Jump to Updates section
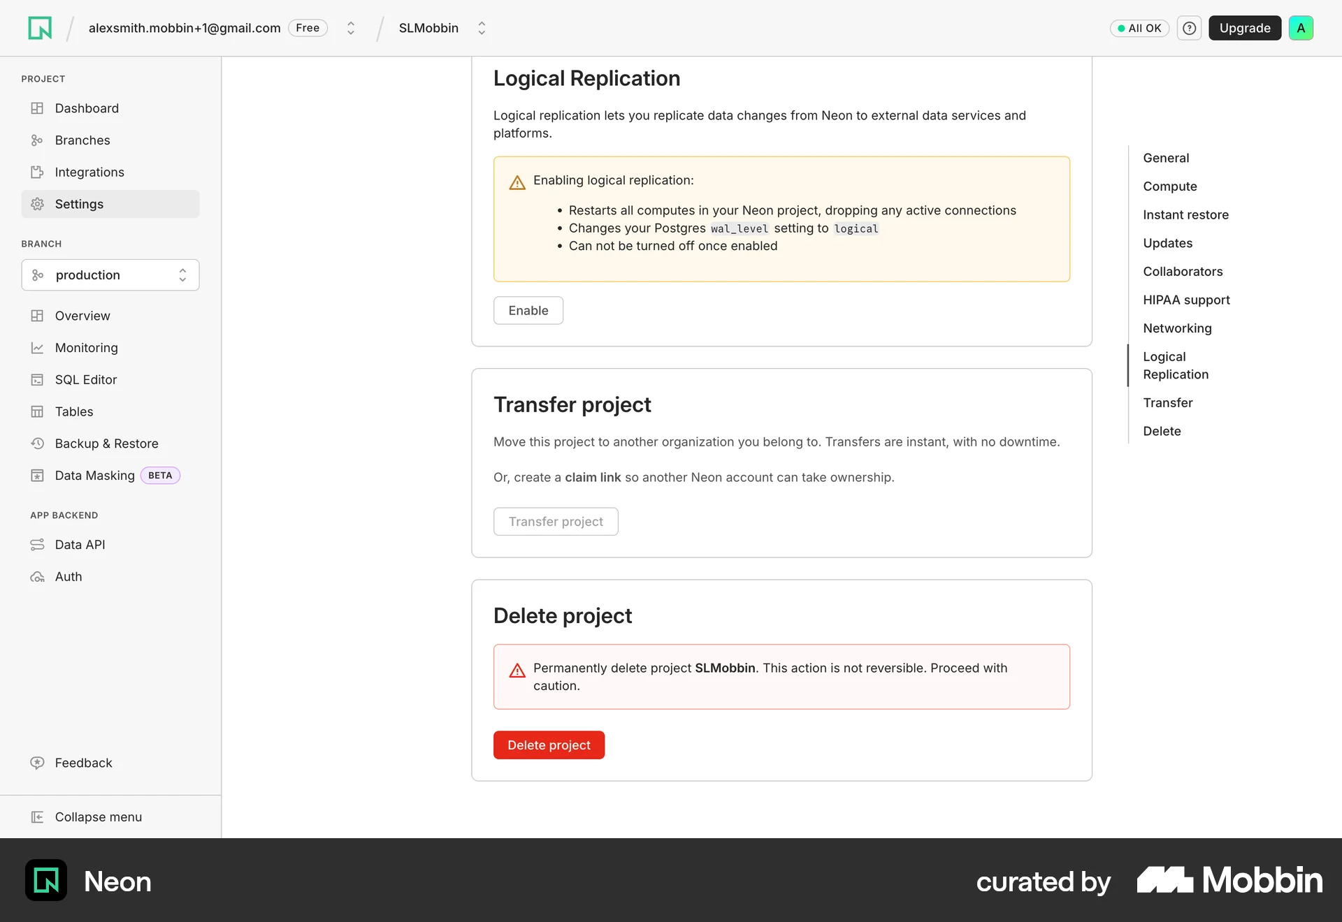Viewport: 1342px width, 922px height. (1167, 243)
